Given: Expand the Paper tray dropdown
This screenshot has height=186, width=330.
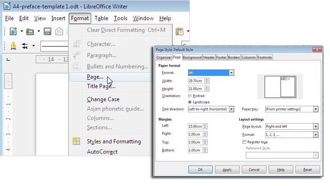Looking at the screenshot, I should [x=315, y=109].
